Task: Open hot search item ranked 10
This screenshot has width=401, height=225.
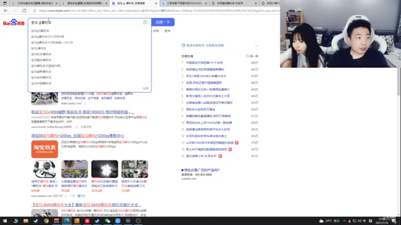Action: (x=209, y=122)
